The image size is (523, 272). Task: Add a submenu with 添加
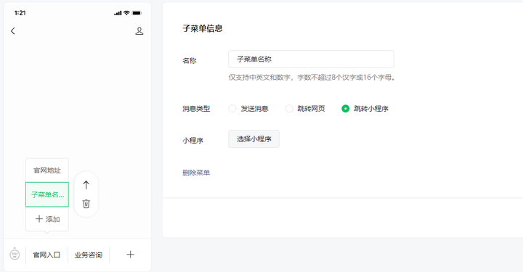pyautogui.click(x=47, y=219)
